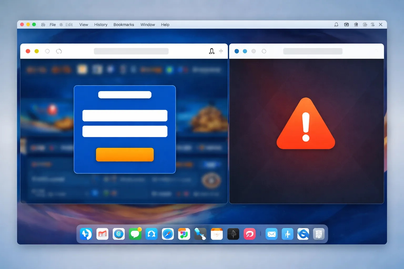Click the bell icon in the menu bar
Image resolution: width=404 pixels, height=269 pixels.
click(x=336, y=24)
